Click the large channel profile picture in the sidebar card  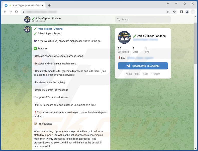[124, 37]
